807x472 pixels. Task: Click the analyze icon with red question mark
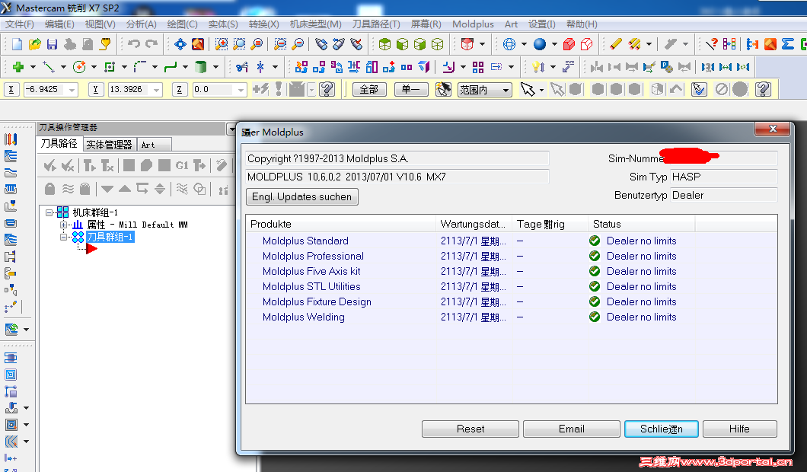click(712, 44)
